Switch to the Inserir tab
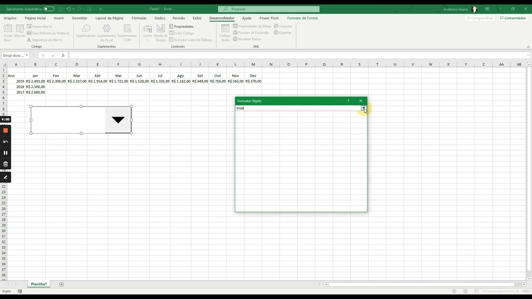This screenshot has width=532, height=299. [59, 18]
